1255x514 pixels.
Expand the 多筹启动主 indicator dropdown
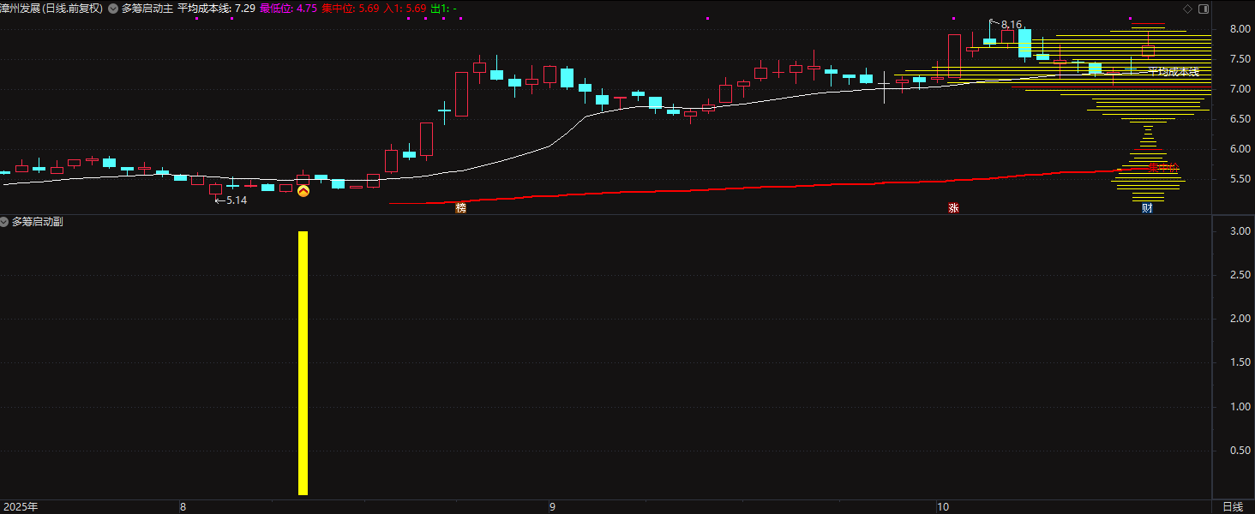[x=114, y=9]
